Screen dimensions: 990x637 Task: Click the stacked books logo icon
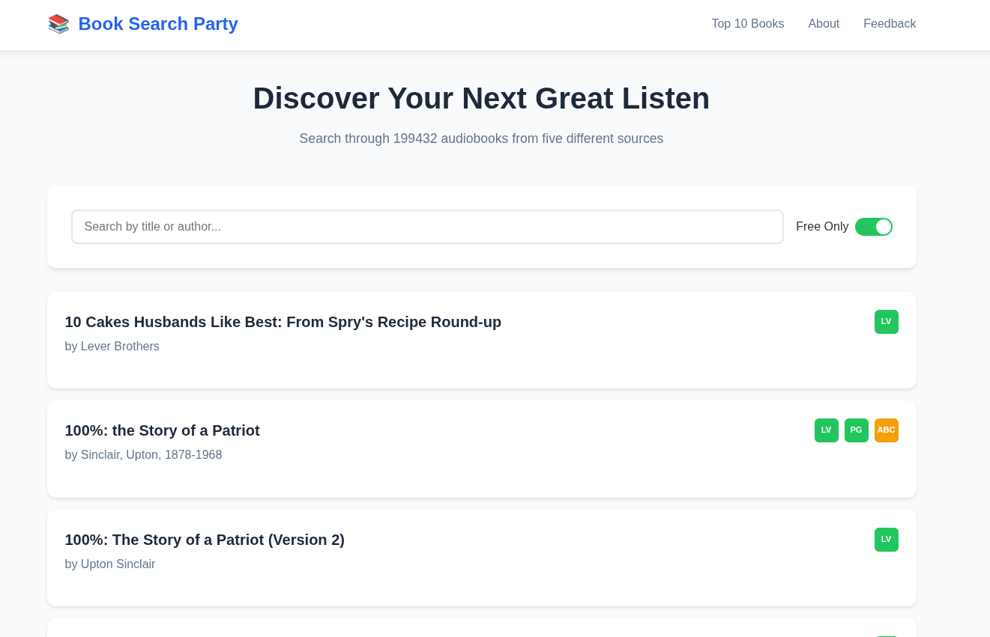pos(58,23)
